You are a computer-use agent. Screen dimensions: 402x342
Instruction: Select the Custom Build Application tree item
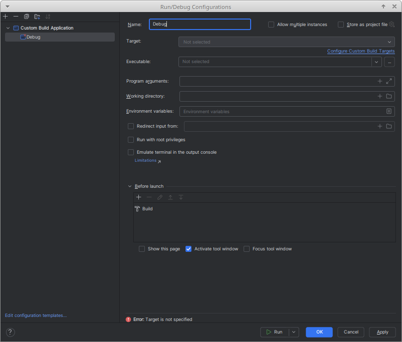tap(47, 28)
